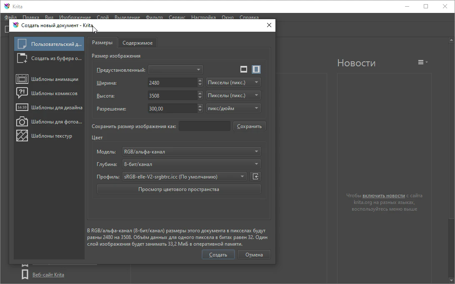Switch to the Содержимое tab

pyautogui.click(x=137, y=43)
